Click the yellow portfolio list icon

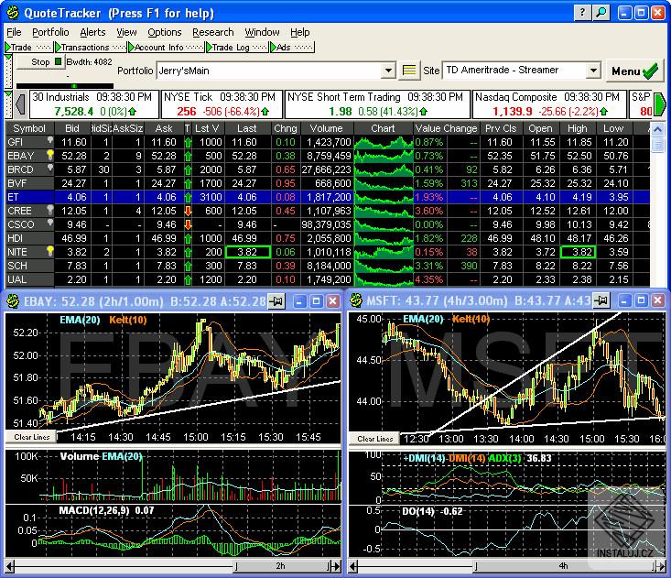[408, 71]
